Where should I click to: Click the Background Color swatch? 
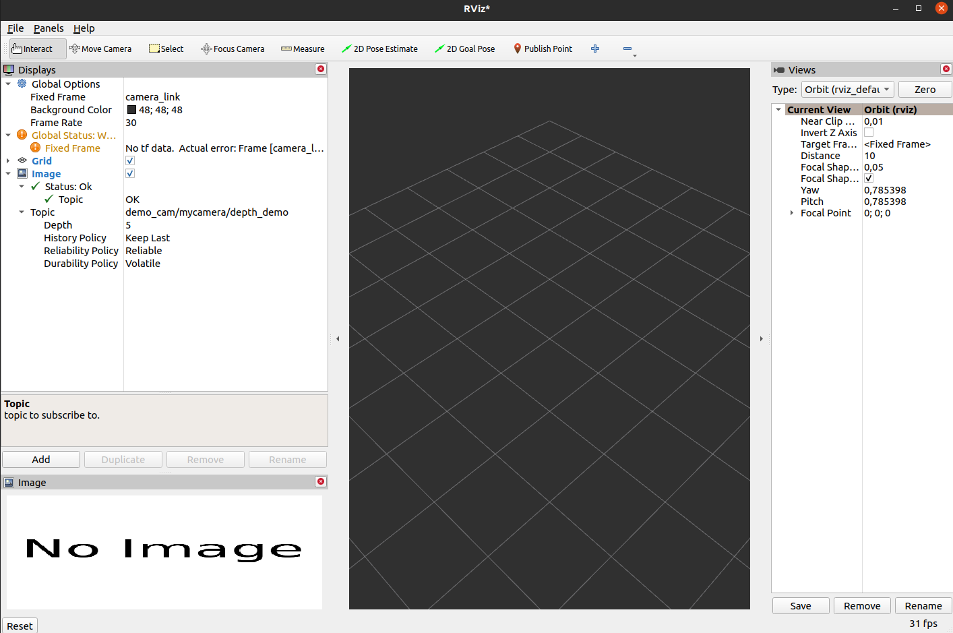tap(130, 109)
